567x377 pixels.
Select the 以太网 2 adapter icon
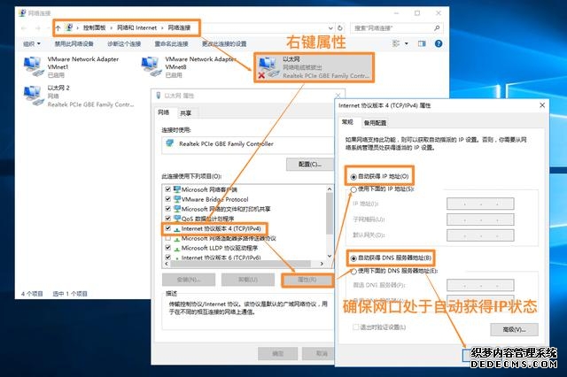pyautogui.click(x=34, y=96)
